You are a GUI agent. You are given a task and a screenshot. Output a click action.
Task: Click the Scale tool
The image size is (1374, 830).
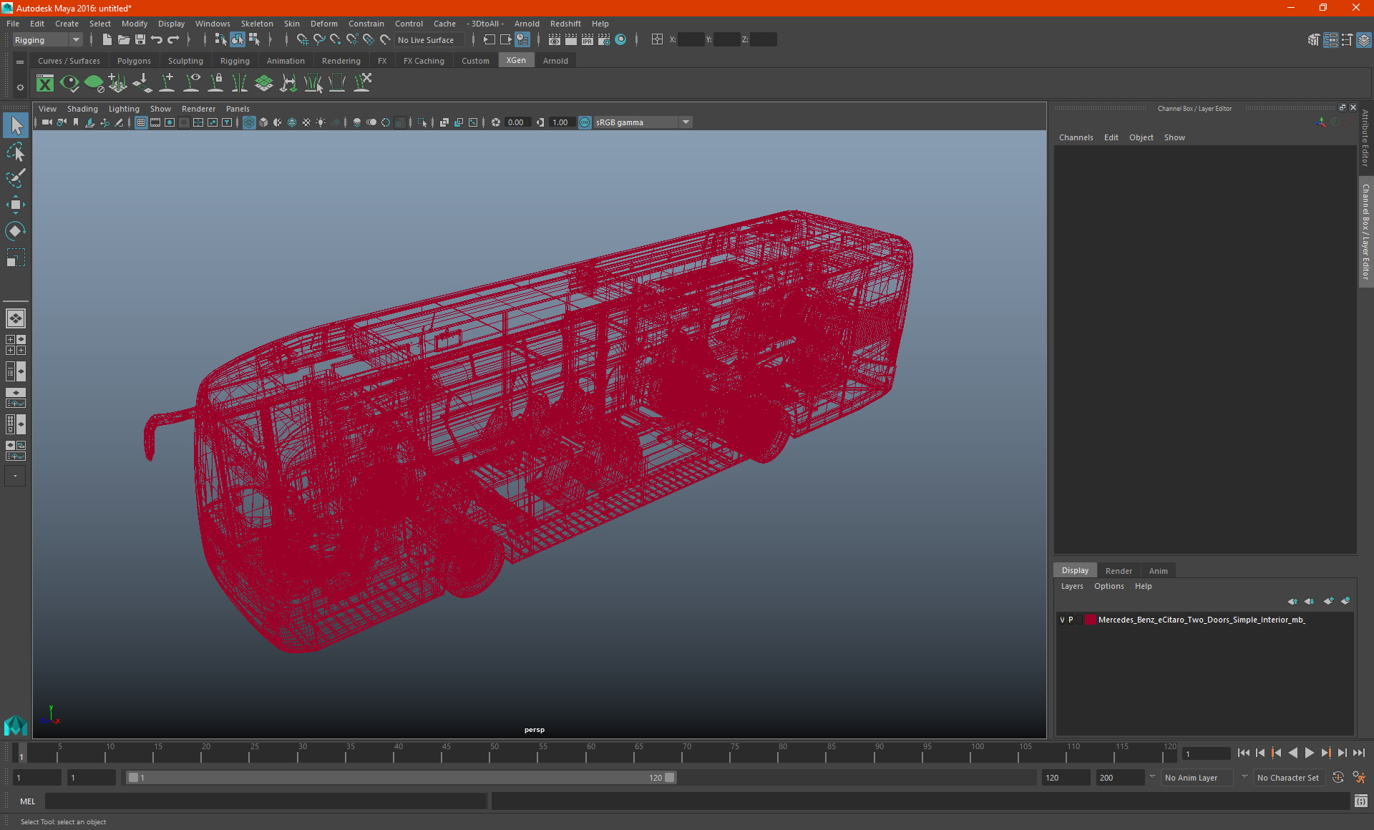coord(16,258)
